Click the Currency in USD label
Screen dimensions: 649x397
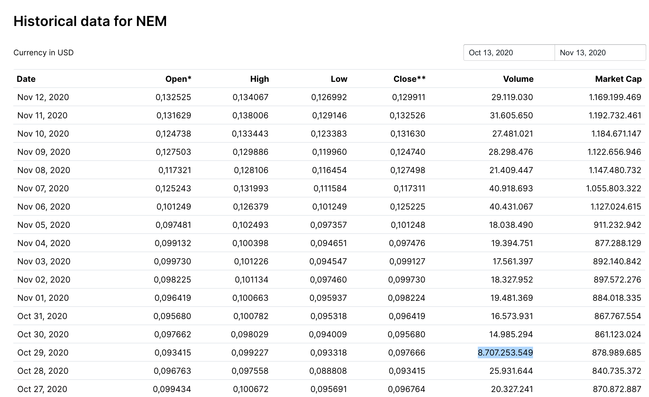(x=43, y=53)
